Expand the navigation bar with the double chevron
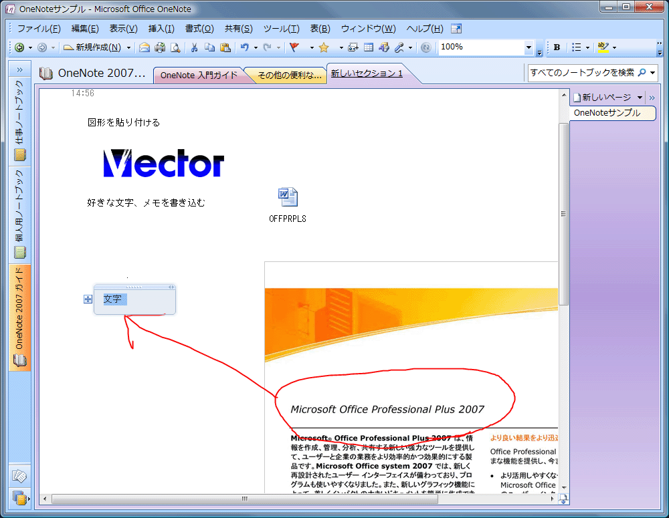669x518 pixels. (x=19, y=70)
